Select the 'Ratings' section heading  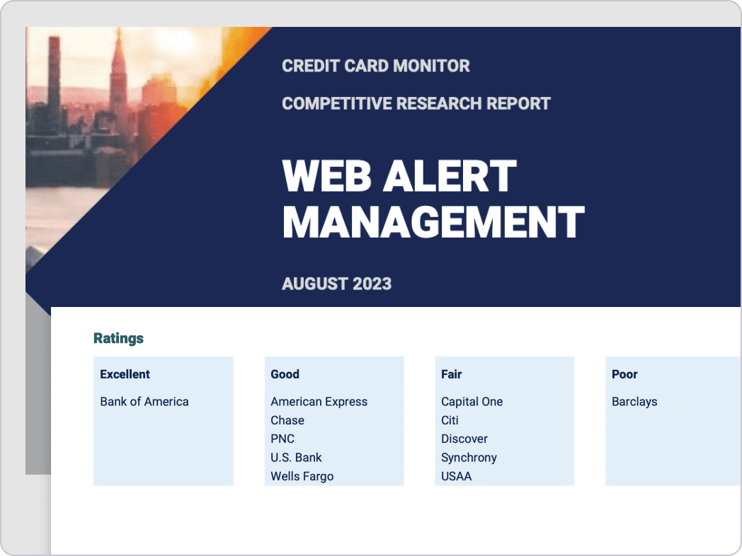(118, 338)
